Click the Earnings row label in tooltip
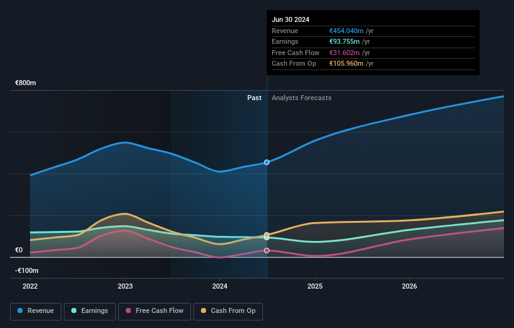Viewport: 514px width, 328px height. 285,41
